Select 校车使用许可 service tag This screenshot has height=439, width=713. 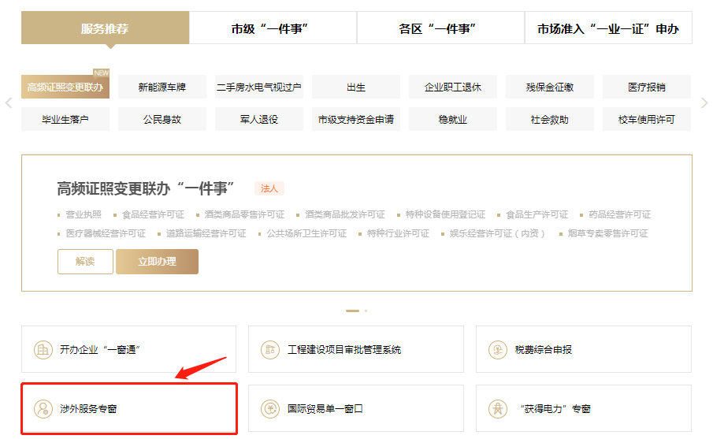[647, 119]
